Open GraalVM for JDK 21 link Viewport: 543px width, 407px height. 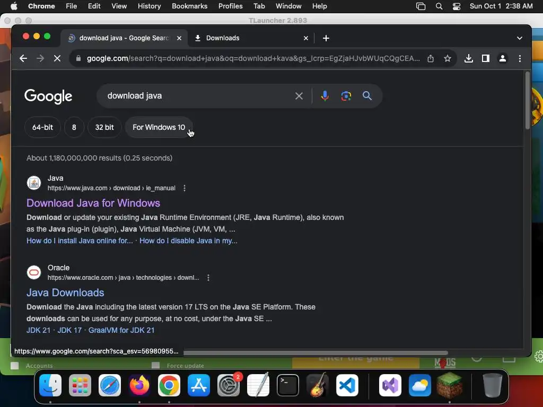121,331
